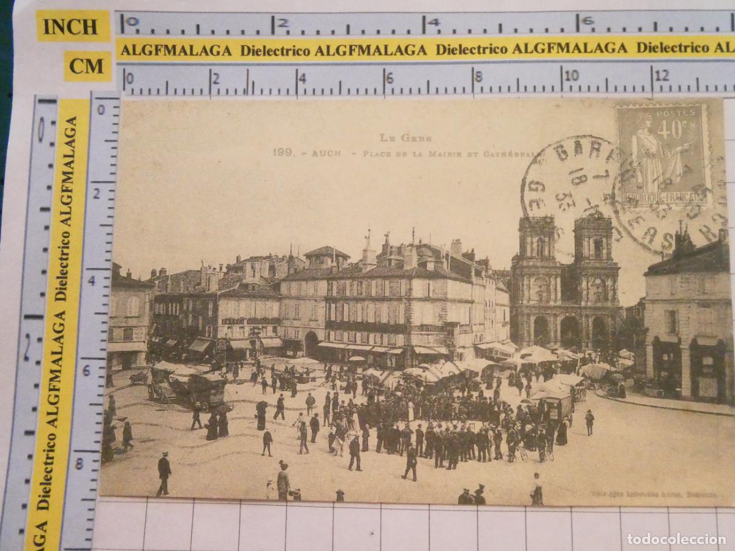Click number 10 on the horizontal cm ruler
The height and width of the screenshot is (551, 735).
571,76
